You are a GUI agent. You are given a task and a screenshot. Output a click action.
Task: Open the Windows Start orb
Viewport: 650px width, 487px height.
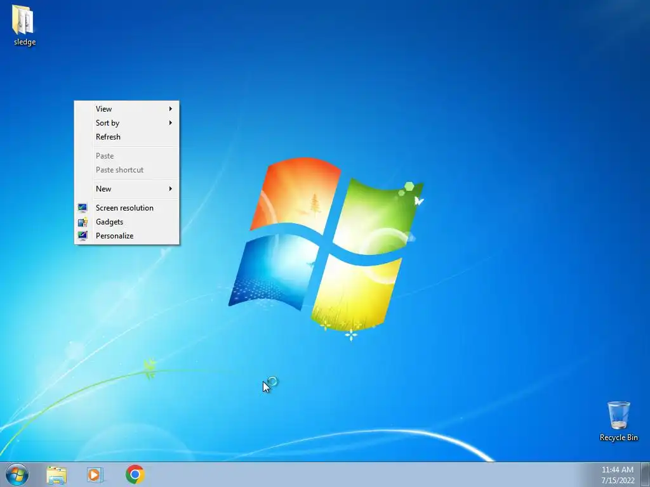coord(17,474)
